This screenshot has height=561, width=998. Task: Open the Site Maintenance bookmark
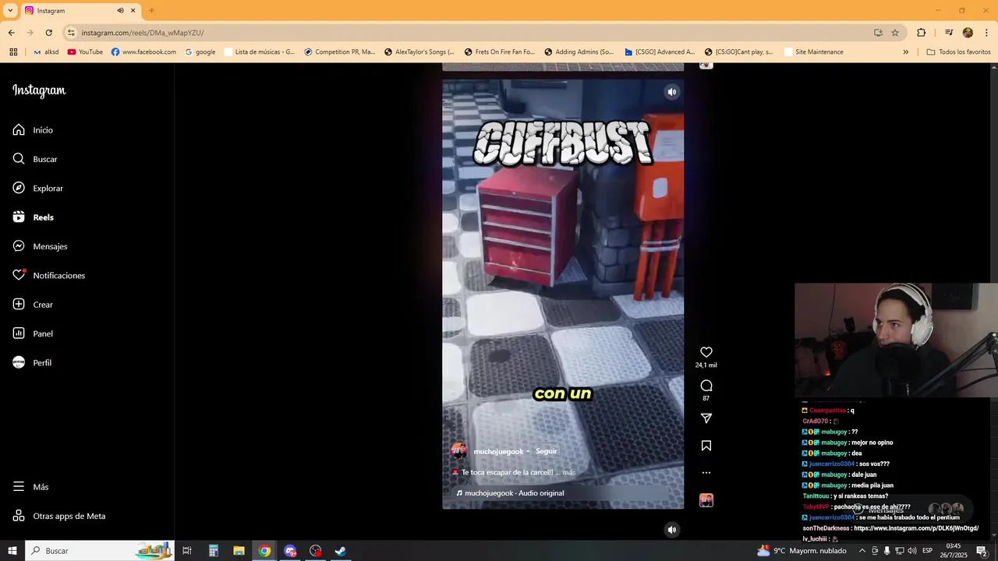[x=814, y=52]
